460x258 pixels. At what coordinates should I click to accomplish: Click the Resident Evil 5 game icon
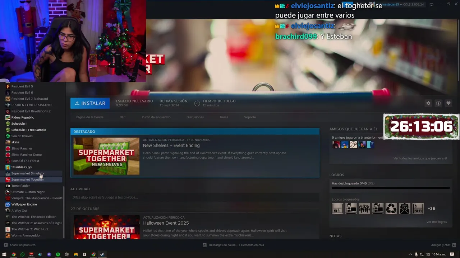[8, 86]
